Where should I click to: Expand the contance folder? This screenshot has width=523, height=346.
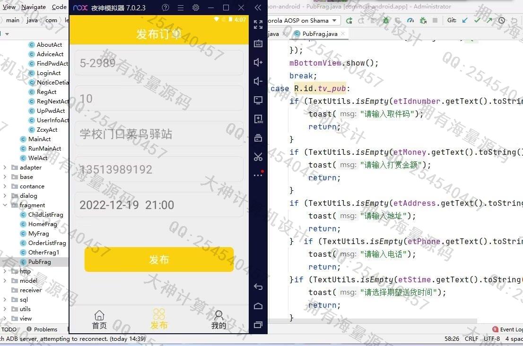tap(5, 186)
